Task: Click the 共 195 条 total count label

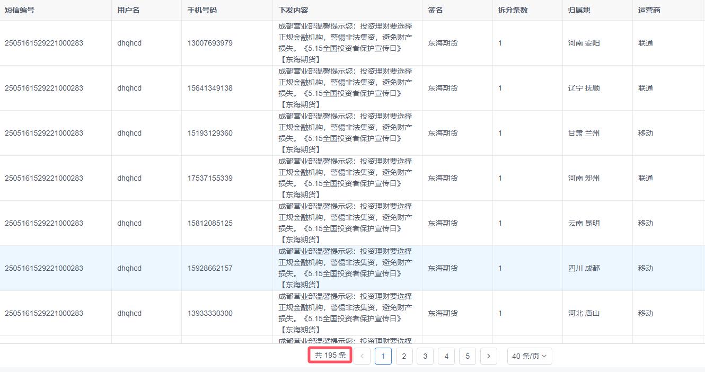Action: 330,356
